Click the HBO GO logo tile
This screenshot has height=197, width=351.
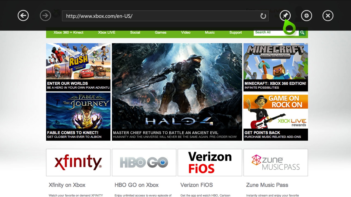pyautogui.click(x=144, y=162)
